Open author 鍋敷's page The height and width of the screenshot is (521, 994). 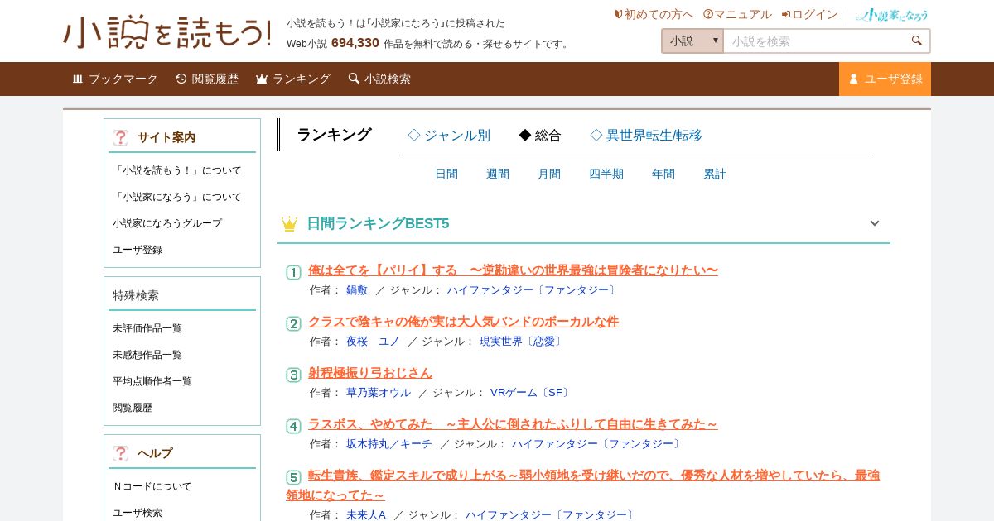tap(357, 290)
